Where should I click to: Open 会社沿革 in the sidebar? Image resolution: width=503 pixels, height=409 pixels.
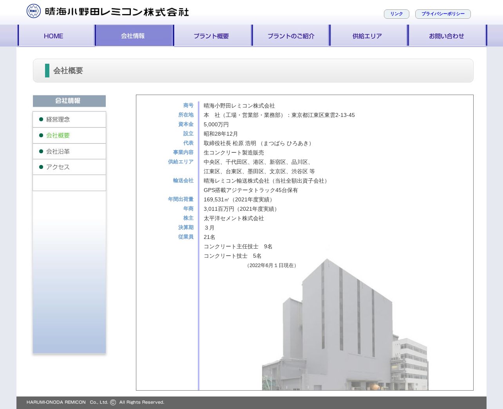click(x=69, y=151)
